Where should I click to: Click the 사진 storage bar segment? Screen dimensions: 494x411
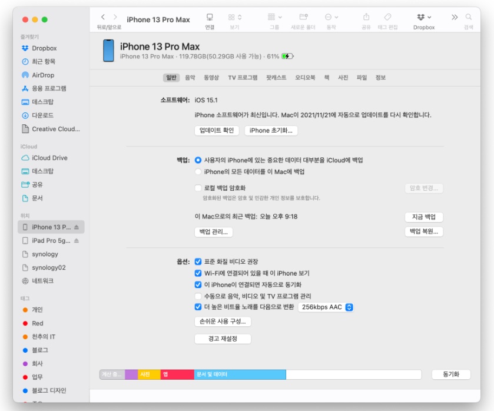[149, 374]
